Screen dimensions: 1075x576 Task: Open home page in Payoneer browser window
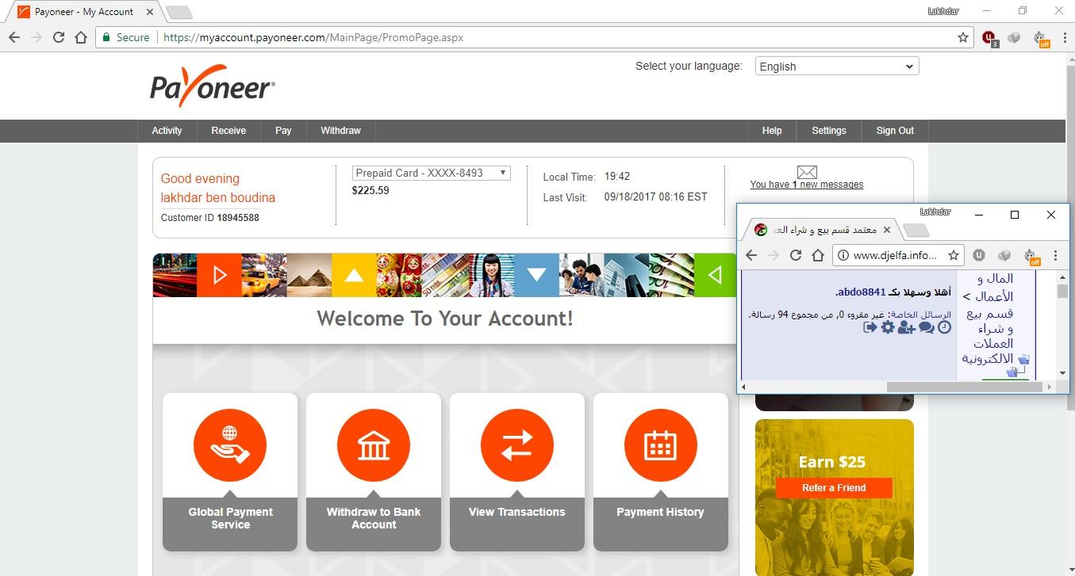(81, 37)
